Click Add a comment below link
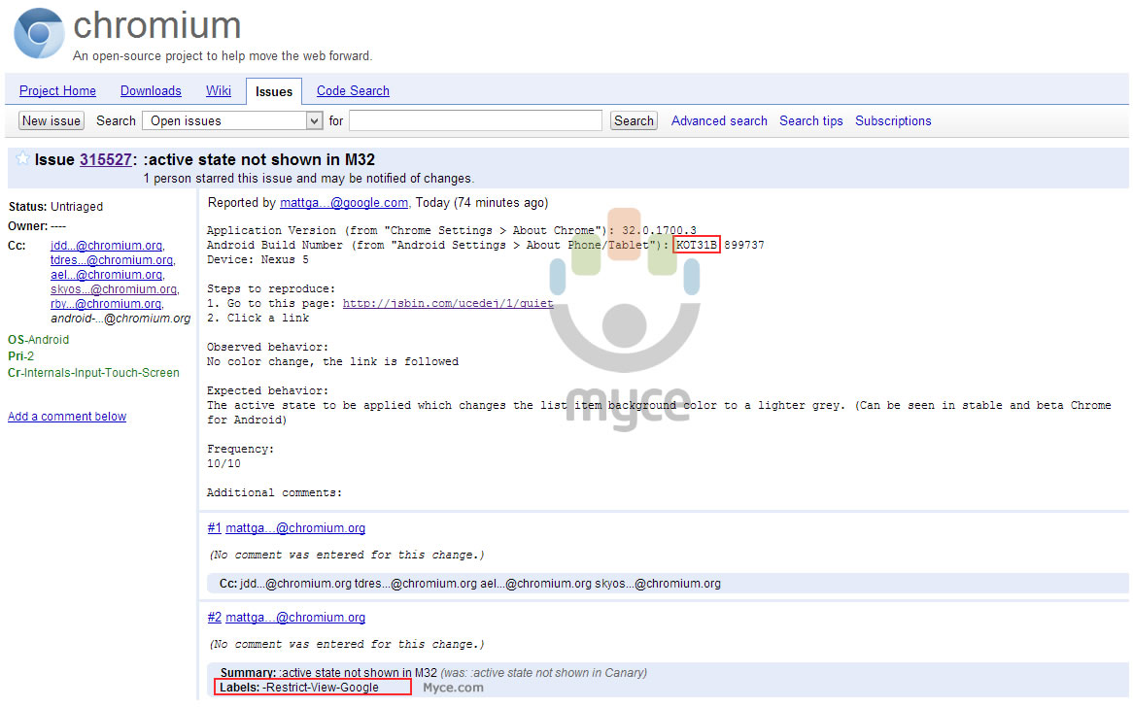 (x=67, y=417)
